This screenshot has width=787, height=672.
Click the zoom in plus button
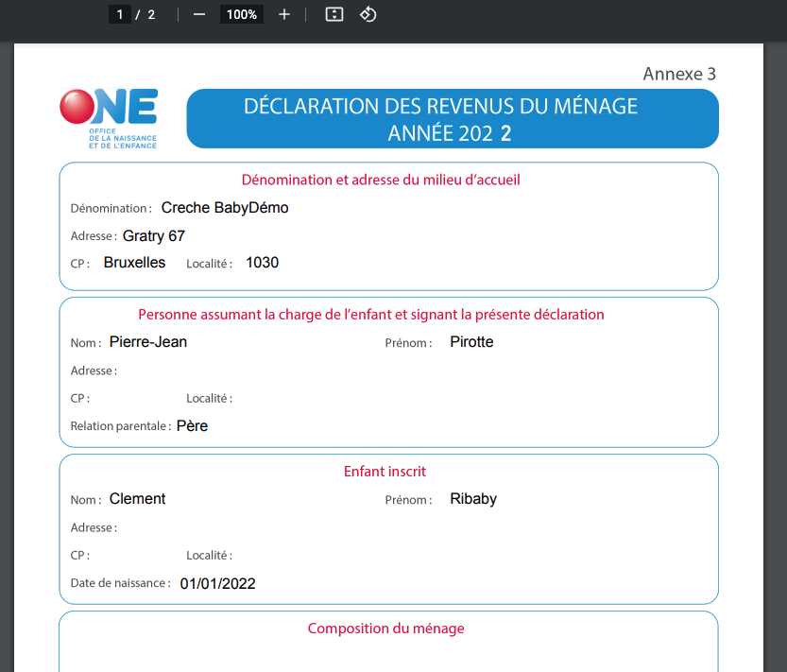point(284,14)
